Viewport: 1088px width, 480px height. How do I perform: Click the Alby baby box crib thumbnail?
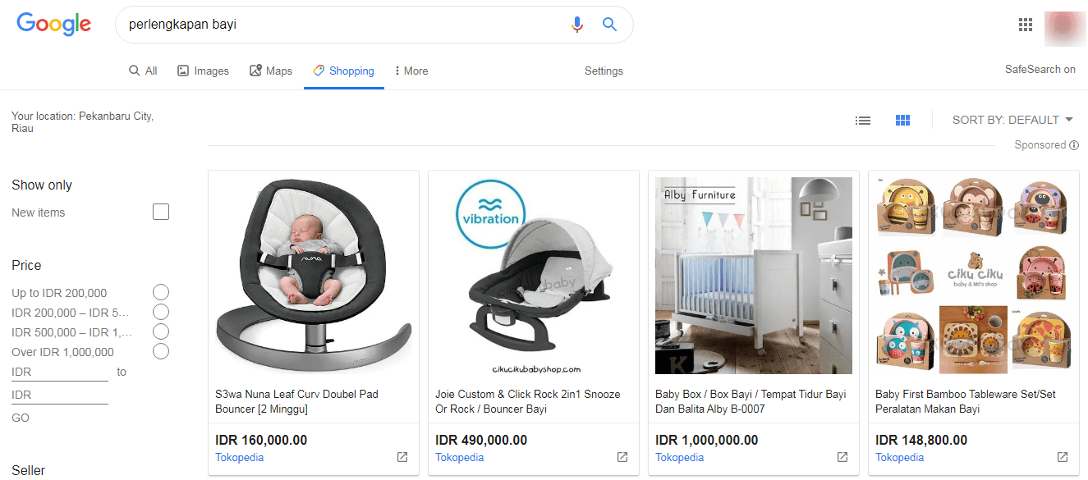[x=754, y=276]
